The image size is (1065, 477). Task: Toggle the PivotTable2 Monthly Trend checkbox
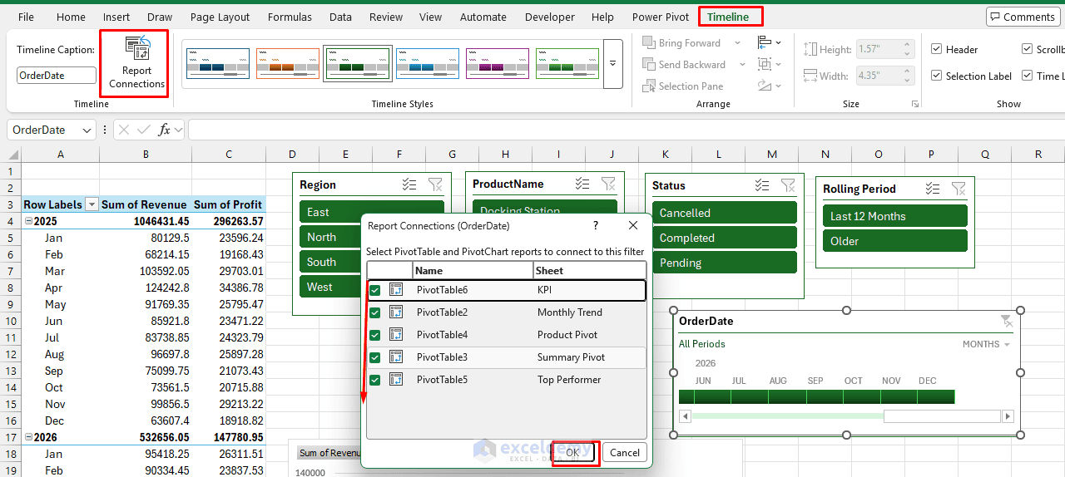(x=375, y=312)
